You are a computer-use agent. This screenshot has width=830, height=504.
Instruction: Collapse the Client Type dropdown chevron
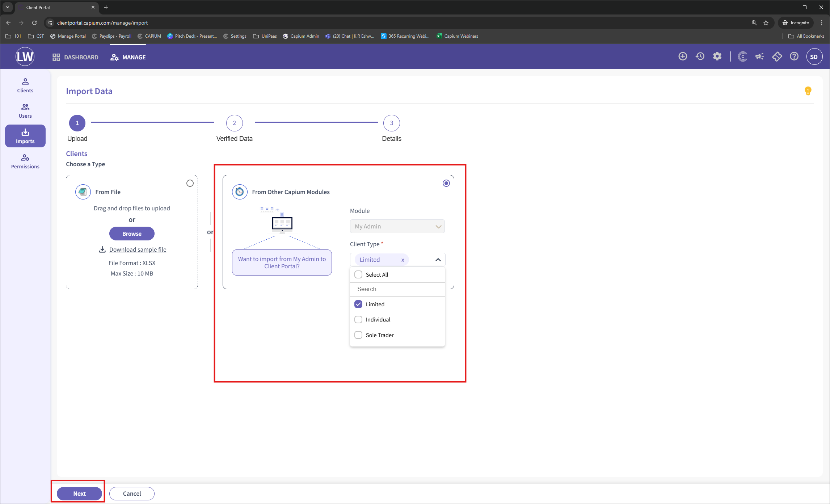coord(438,260)
